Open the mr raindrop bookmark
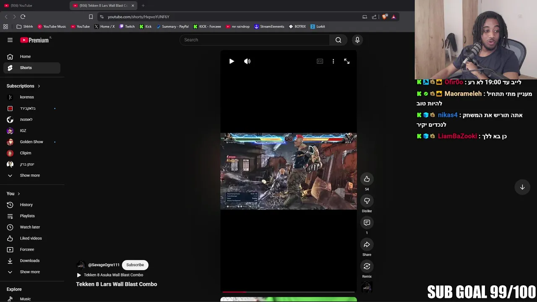The height and width of the screenshot is (302, 537). [x=238, y=26]
